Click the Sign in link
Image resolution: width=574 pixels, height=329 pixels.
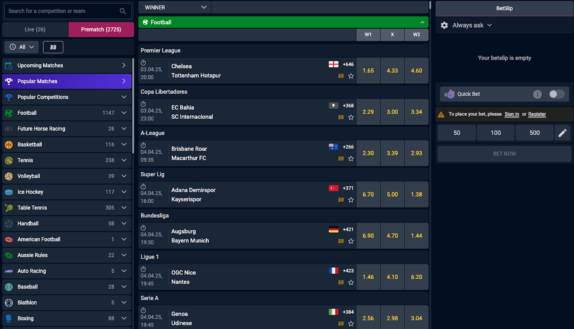[512, 114]
